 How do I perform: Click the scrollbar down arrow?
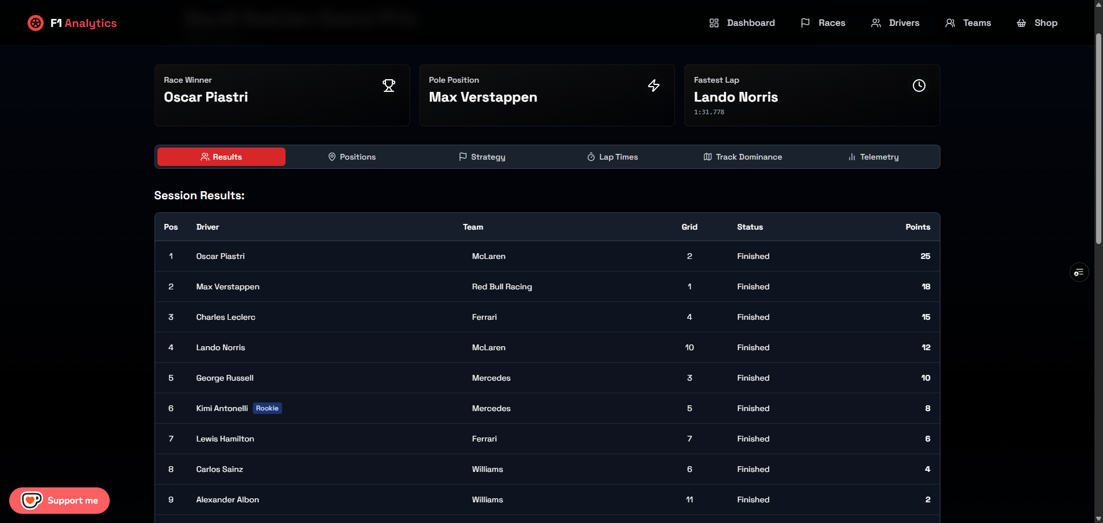coord(1098,518)
